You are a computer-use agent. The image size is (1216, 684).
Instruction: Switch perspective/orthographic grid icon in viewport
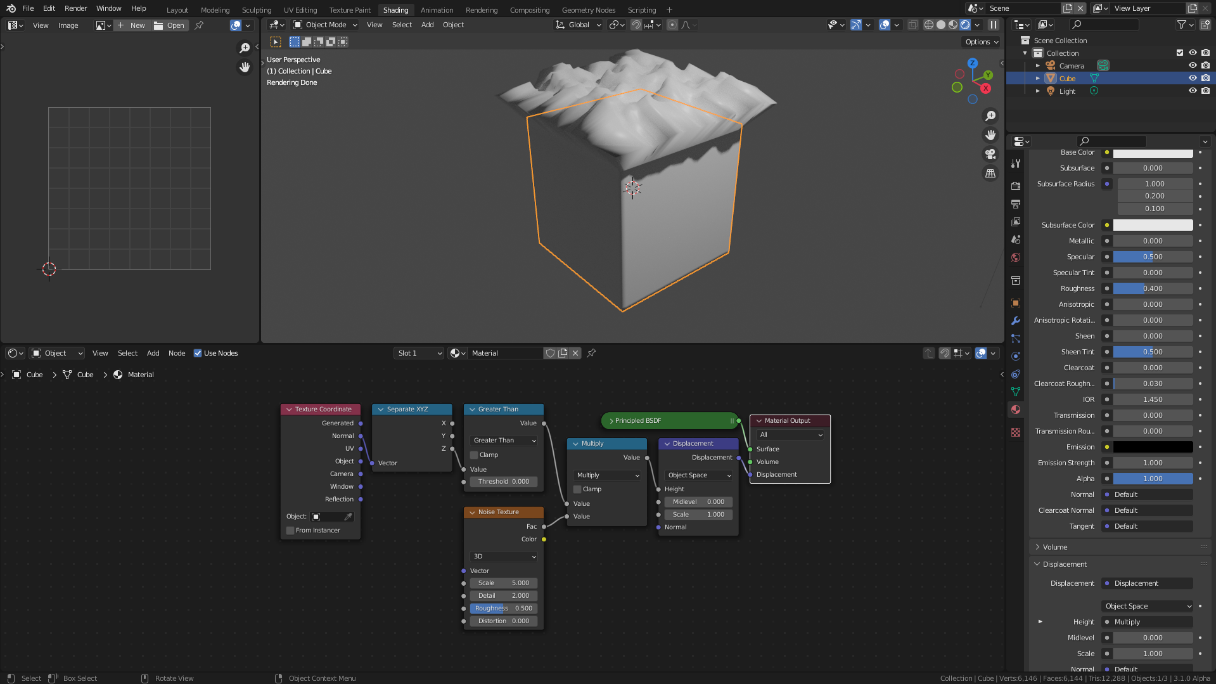point(990,173)
